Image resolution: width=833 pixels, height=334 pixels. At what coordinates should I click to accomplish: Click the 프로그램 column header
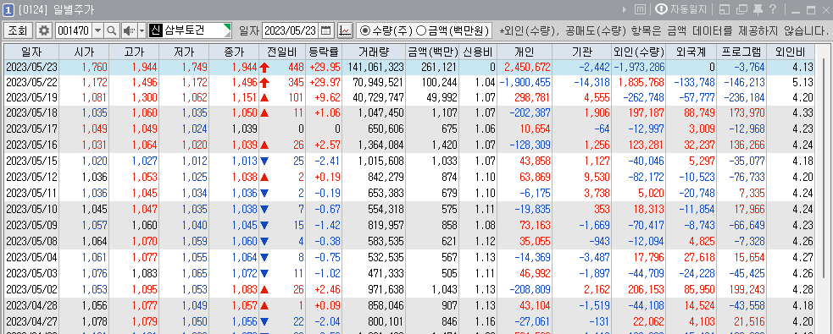pyautogui.click(x=741, y=52)
